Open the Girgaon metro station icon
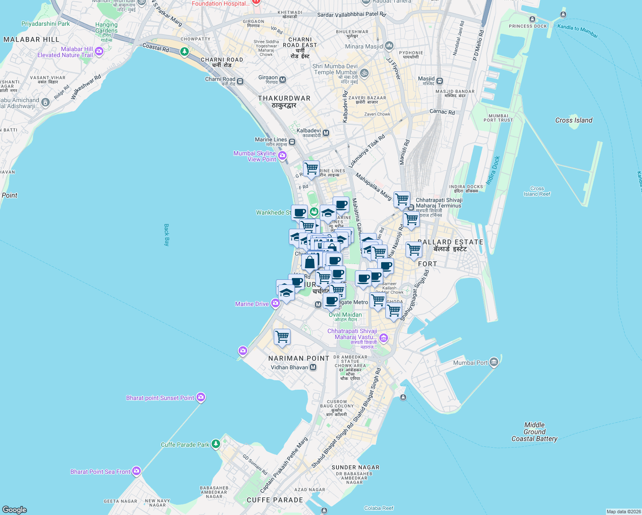Screen dimensions: 642x515 pos(283,79)
